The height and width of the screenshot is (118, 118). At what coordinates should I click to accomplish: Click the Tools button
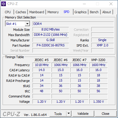click(58, 114)
